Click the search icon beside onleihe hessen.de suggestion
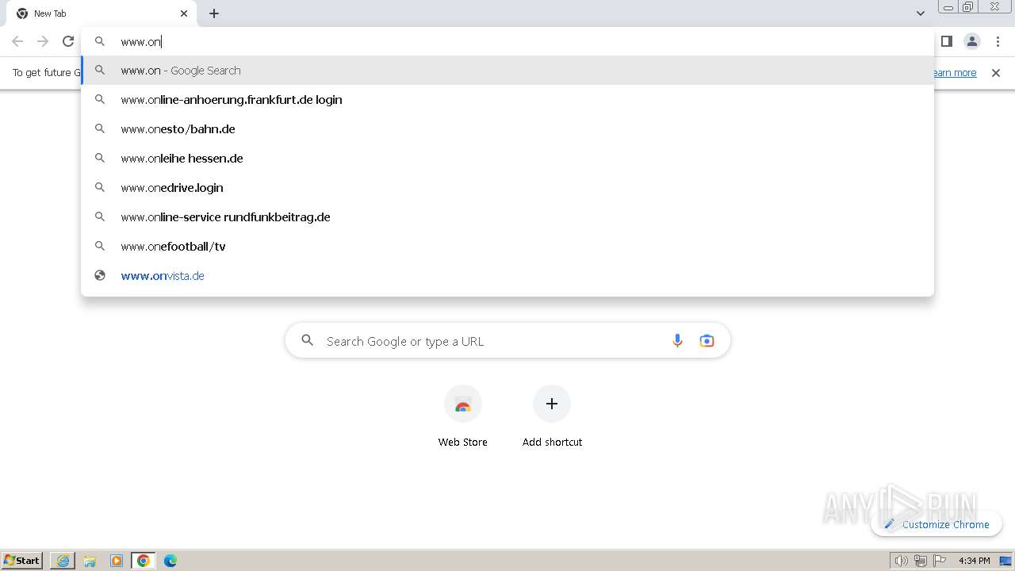 100,159
